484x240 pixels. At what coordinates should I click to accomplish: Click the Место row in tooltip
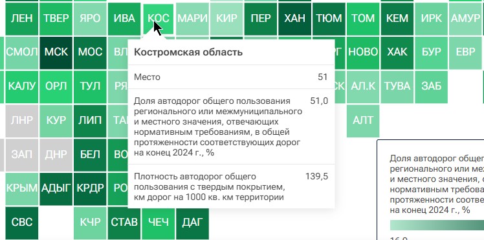tap(231, 77)
